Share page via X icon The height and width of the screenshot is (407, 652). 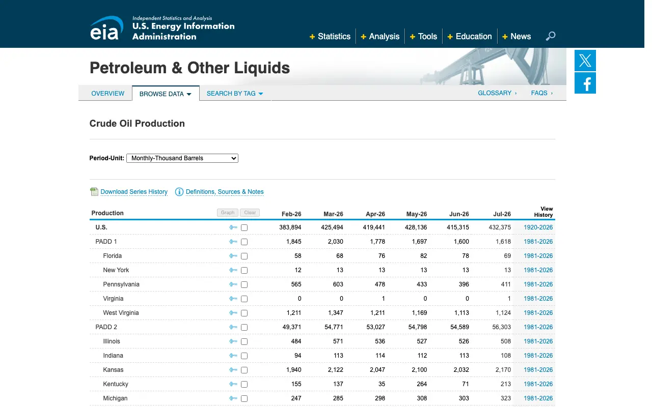point(585,61)
